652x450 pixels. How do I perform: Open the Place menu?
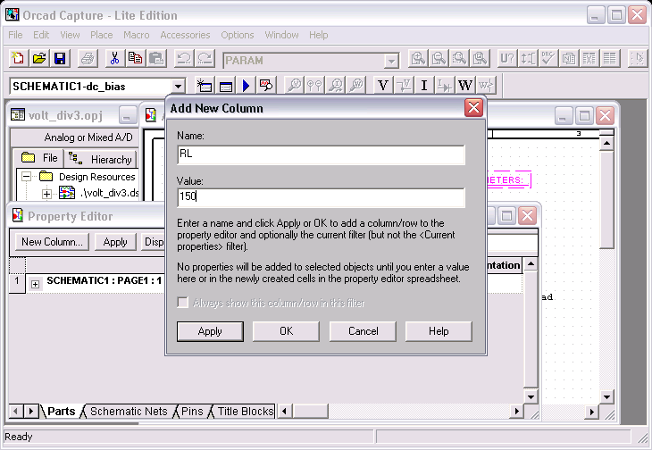[102, 35]
